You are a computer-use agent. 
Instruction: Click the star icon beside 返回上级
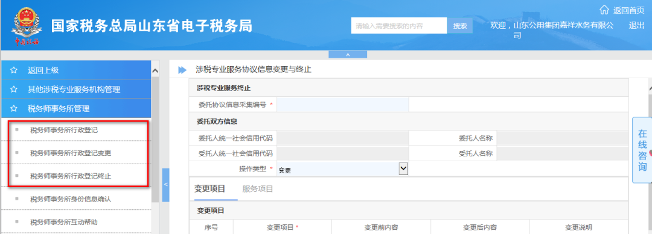tap(14, 70)
